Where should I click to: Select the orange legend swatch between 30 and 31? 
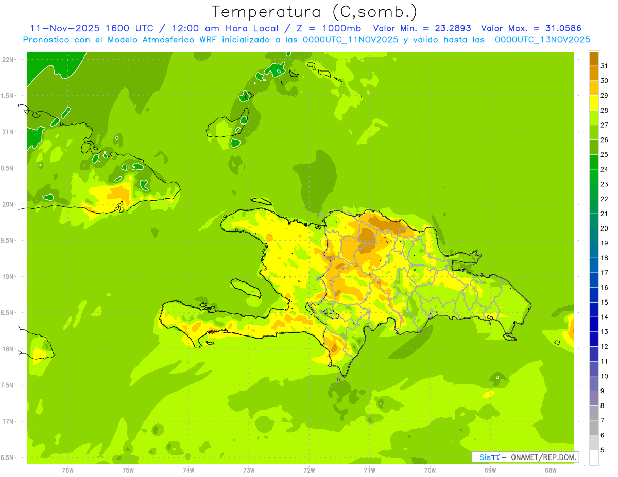pyautogui.click(x=594, y=74)
